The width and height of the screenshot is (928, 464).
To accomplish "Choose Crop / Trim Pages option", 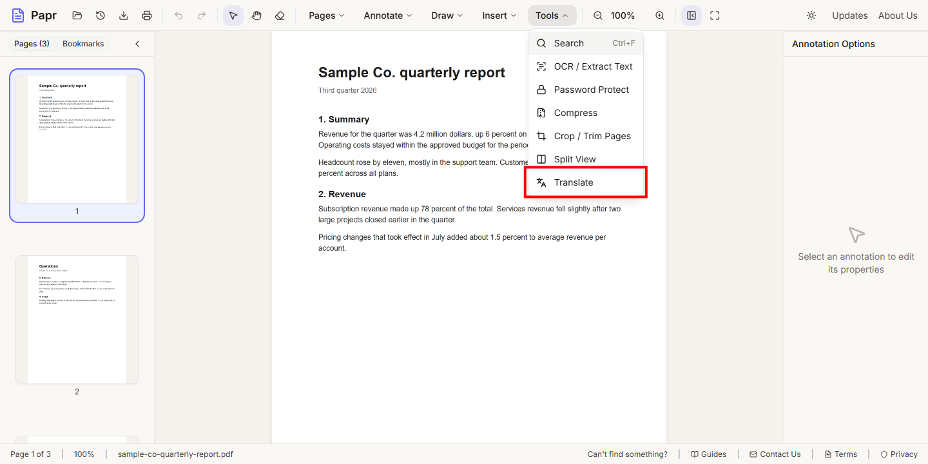I will pos(586,136).
